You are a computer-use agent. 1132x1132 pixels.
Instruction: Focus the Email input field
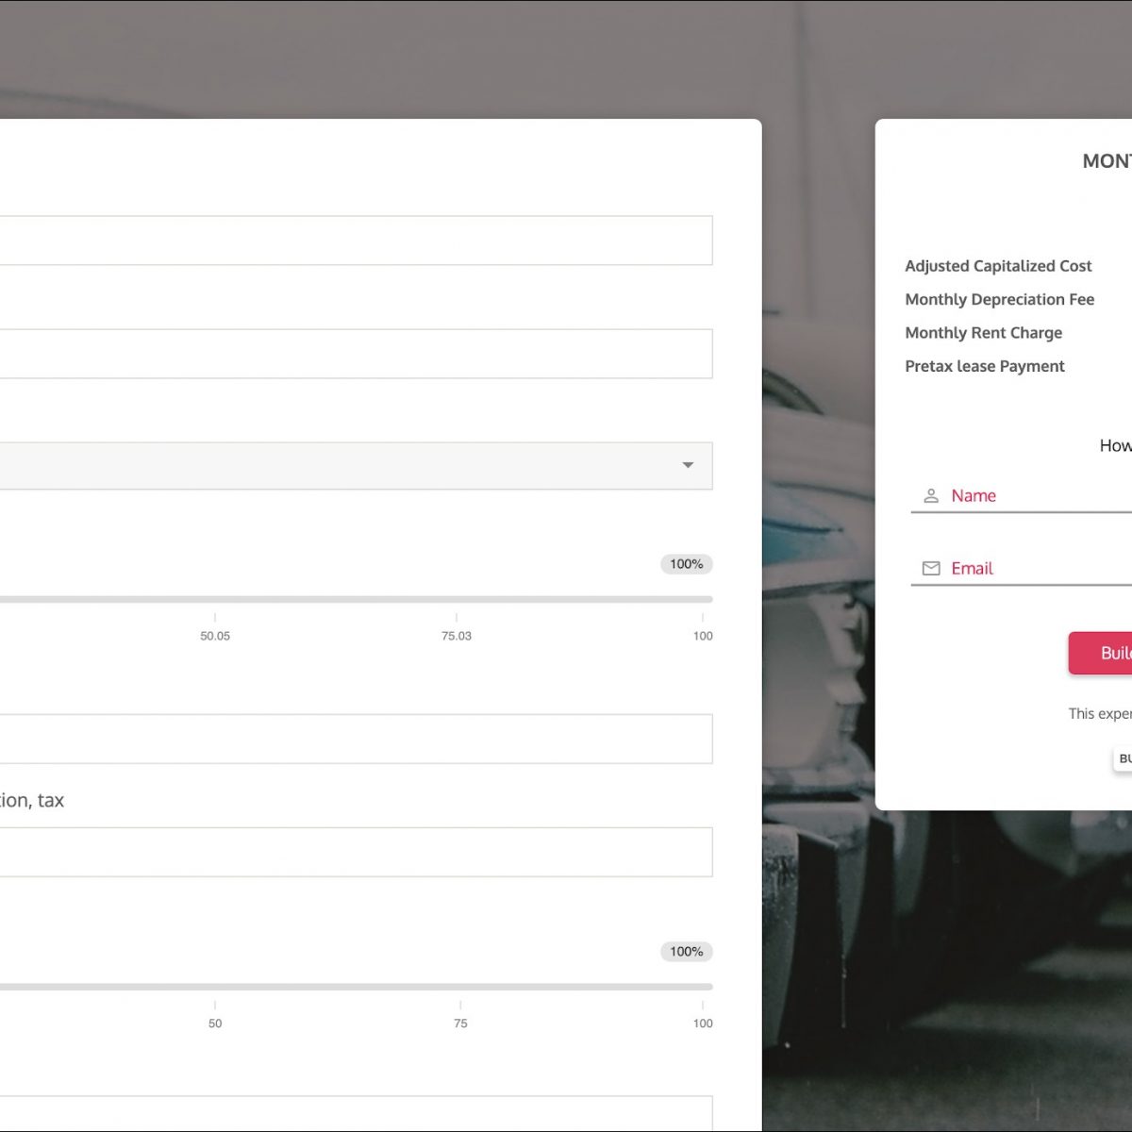(1038, 569)
